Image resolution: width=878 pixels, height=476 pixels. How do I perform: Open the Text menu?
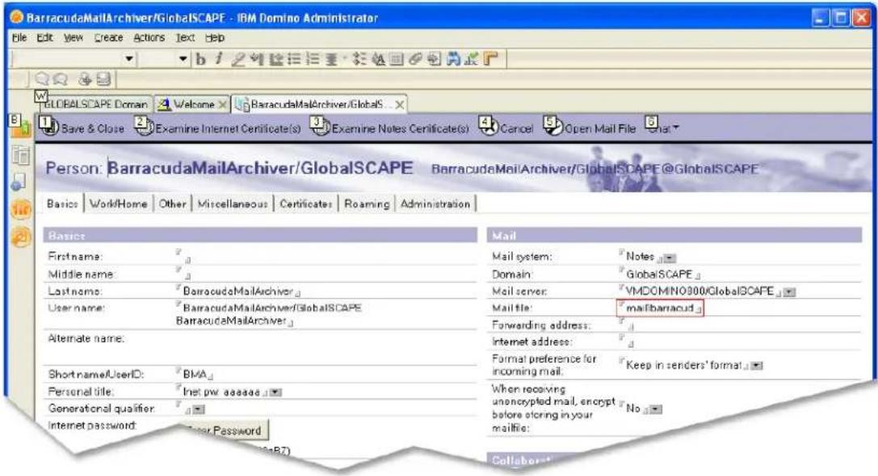(185, 37)
